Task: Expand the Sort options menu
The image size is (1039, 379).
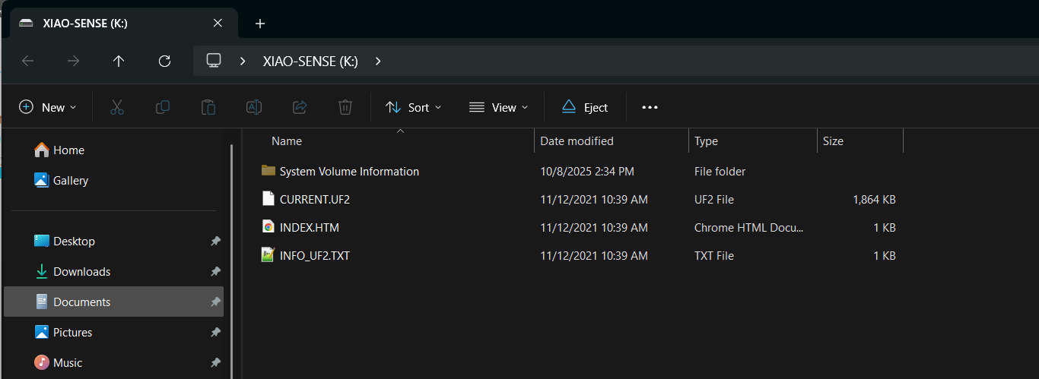Action: (x=414, y=107)
